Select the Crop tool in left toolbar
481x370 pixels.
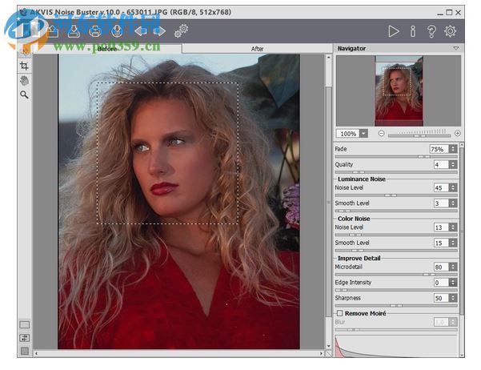pyautogui.click(x=24, y=66)
